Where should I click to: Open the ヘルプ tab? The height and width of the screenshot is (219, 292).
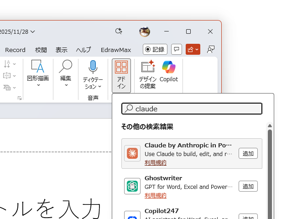click(x=83, y=50)
